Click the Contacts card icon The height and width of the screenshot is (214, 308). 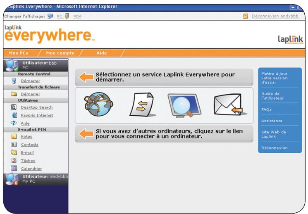coord(14,145)
